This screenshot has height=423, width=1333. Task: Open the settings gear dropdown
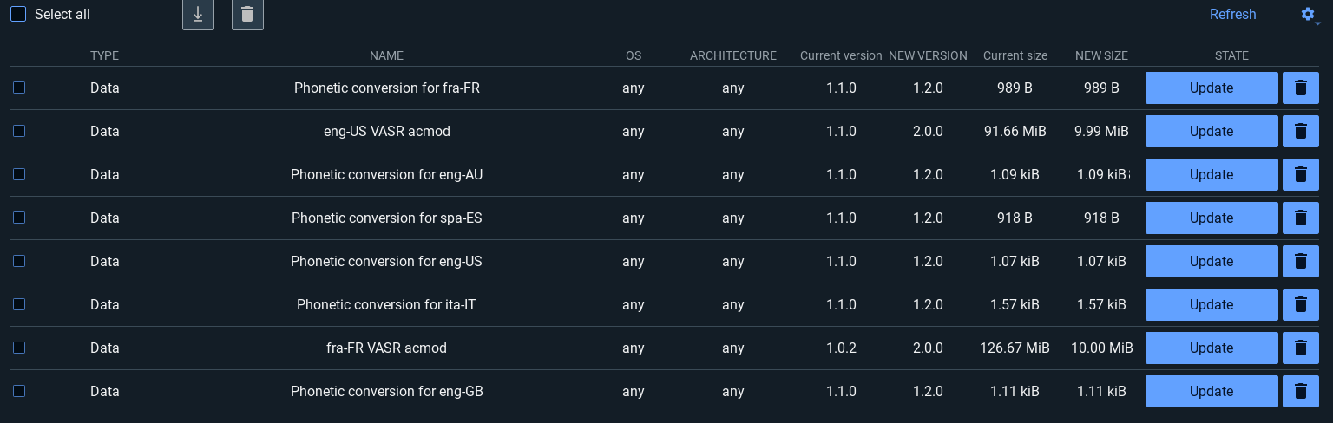tap(1309, 15)
